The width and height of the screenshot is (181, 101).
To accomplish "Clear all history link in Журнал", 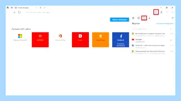I will pyautogui.click(x=165, y=24).
